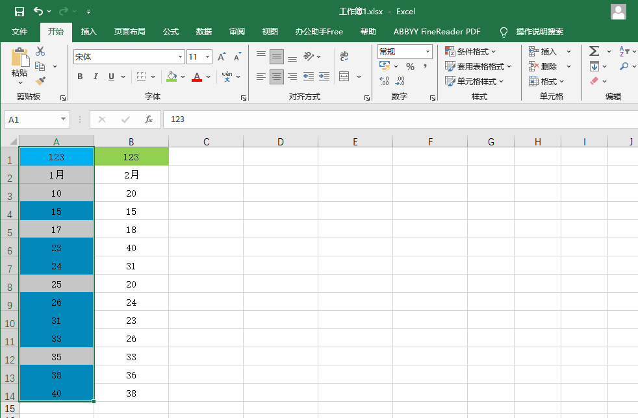638x418 pixels.
Task: Toggle center horizontal alignment
Action: pos(277,77)
